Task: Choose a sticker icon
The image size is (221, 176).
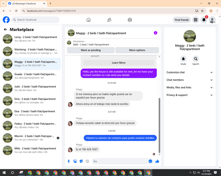Action: click(81, 161)
